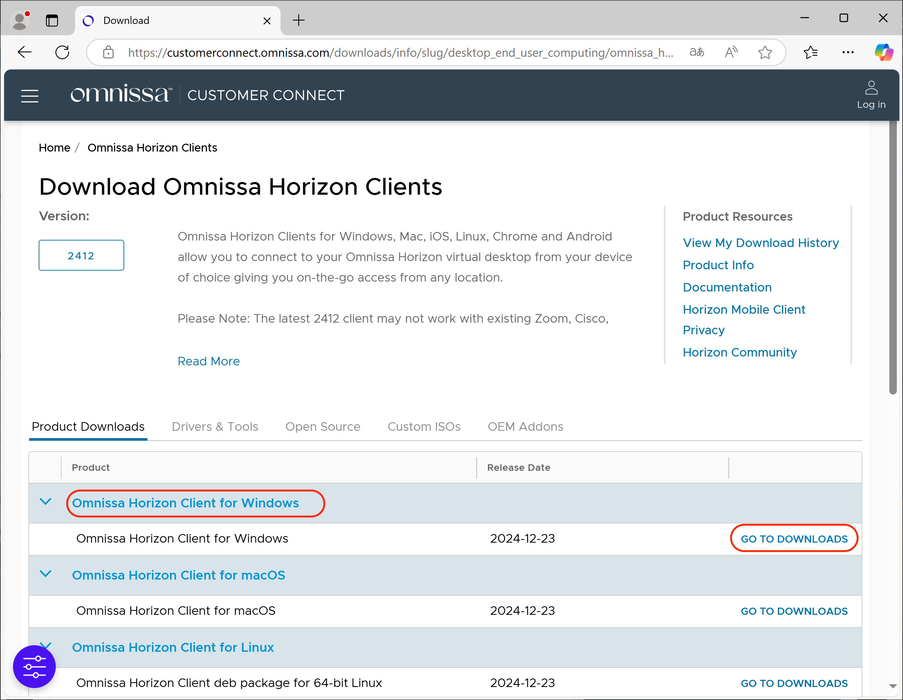This screenshot has width=903, height=700.
Task: Click the browser refresh icon
Action: tap(63, 52)
